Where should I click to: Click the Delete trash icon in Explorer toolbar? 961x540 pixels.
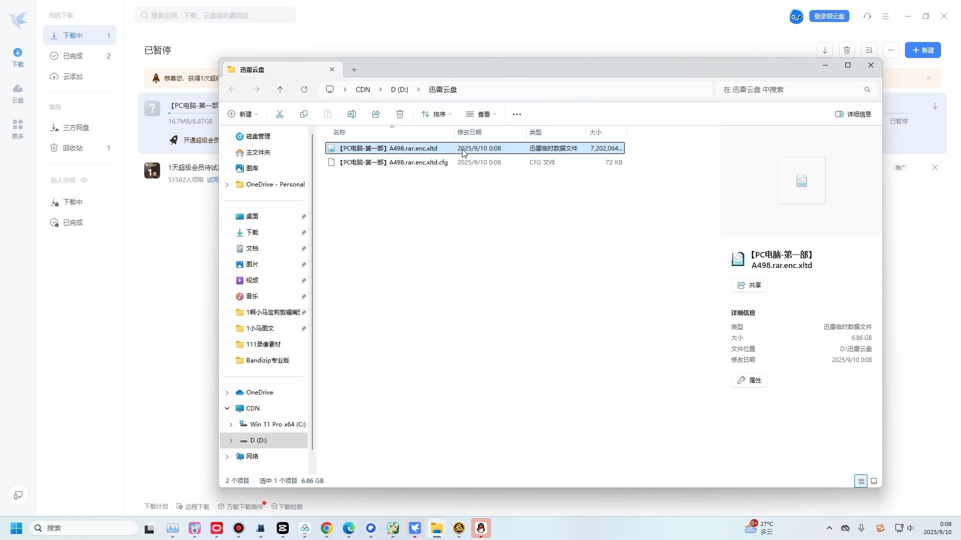pos(400,114)
